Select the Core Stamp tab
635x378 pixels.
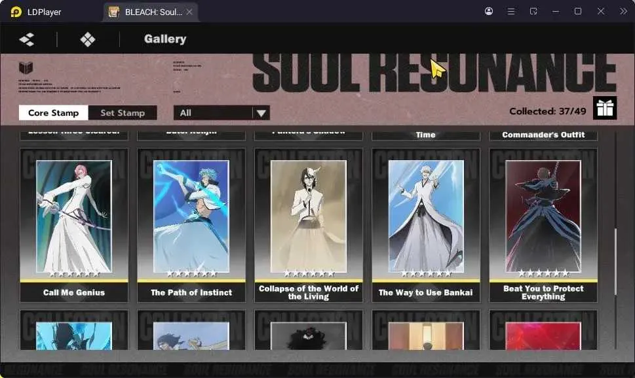pyautogui.click(x=54, y=112)
